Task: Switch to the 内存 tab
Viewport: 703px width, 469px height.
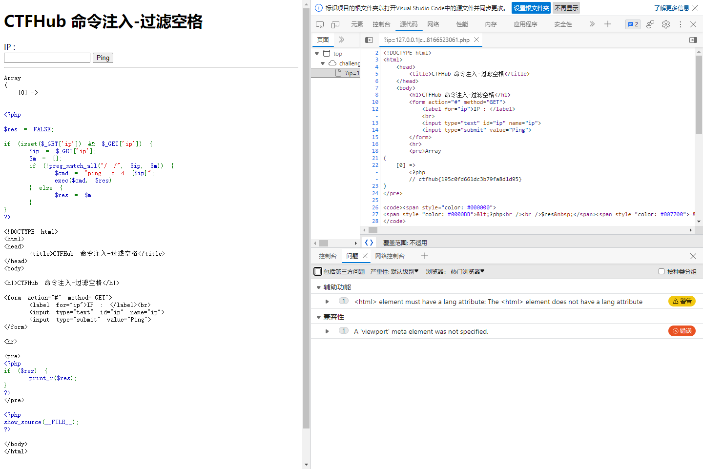Action: point(491,24)
